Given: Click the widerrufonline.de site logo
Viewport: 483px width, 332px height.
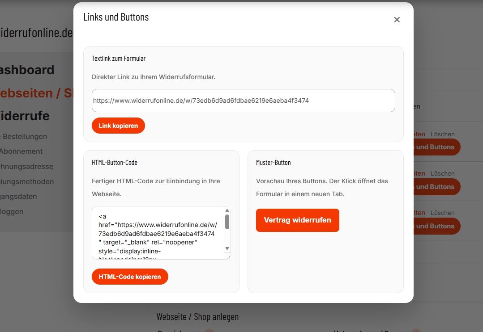Looking at the screenshot, I should point(36,33).
